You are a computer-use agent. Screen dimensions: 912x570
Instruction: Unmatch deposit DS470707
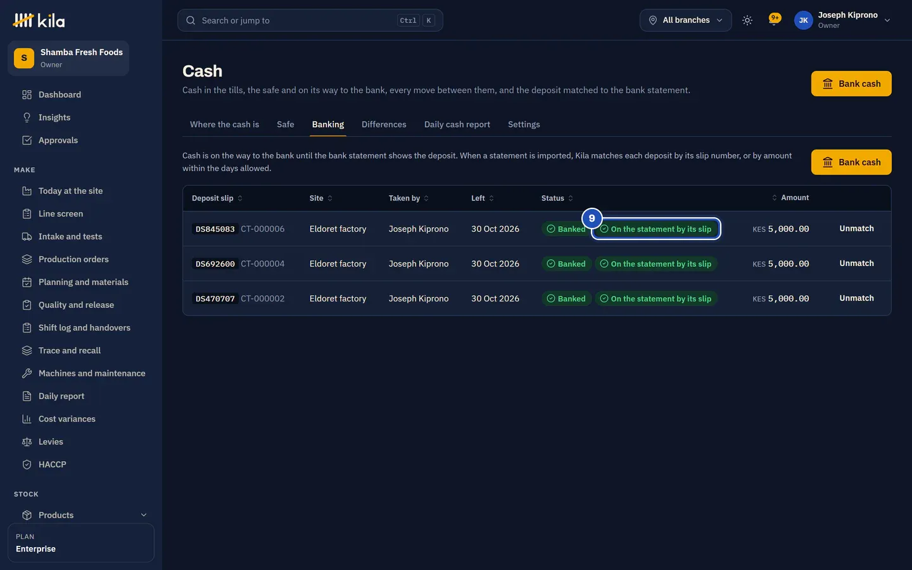(x=856, y=298)
